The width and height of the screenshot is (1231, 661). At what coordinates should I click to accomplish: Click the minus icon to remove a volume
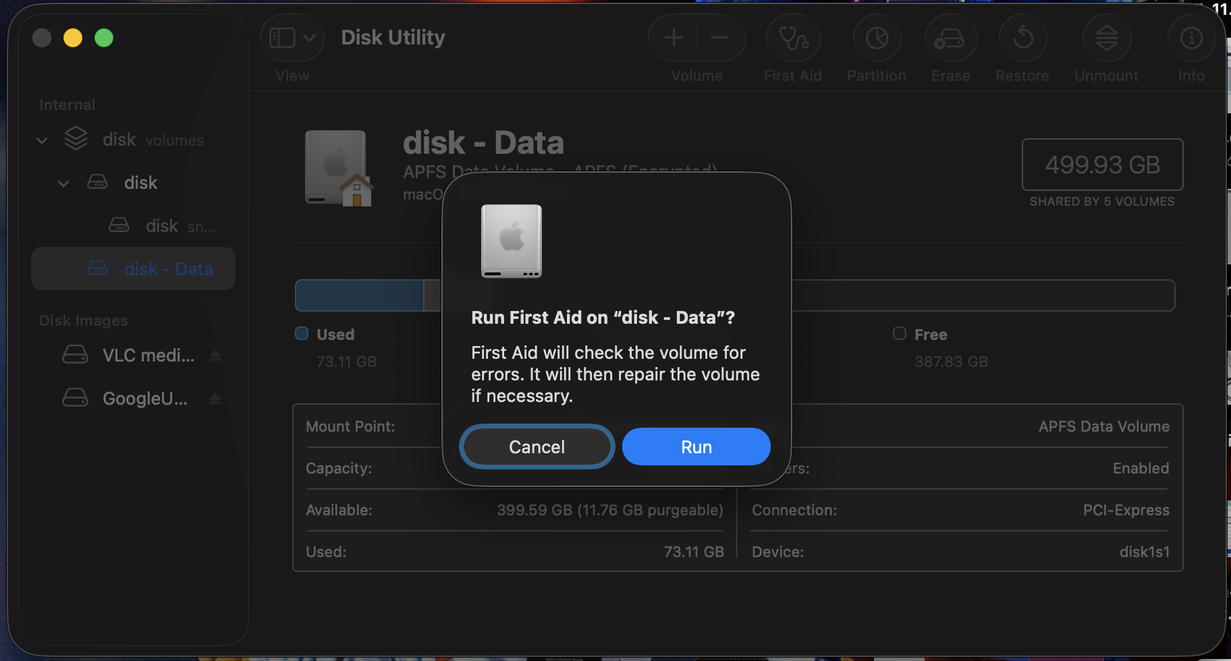coord(719,38)
